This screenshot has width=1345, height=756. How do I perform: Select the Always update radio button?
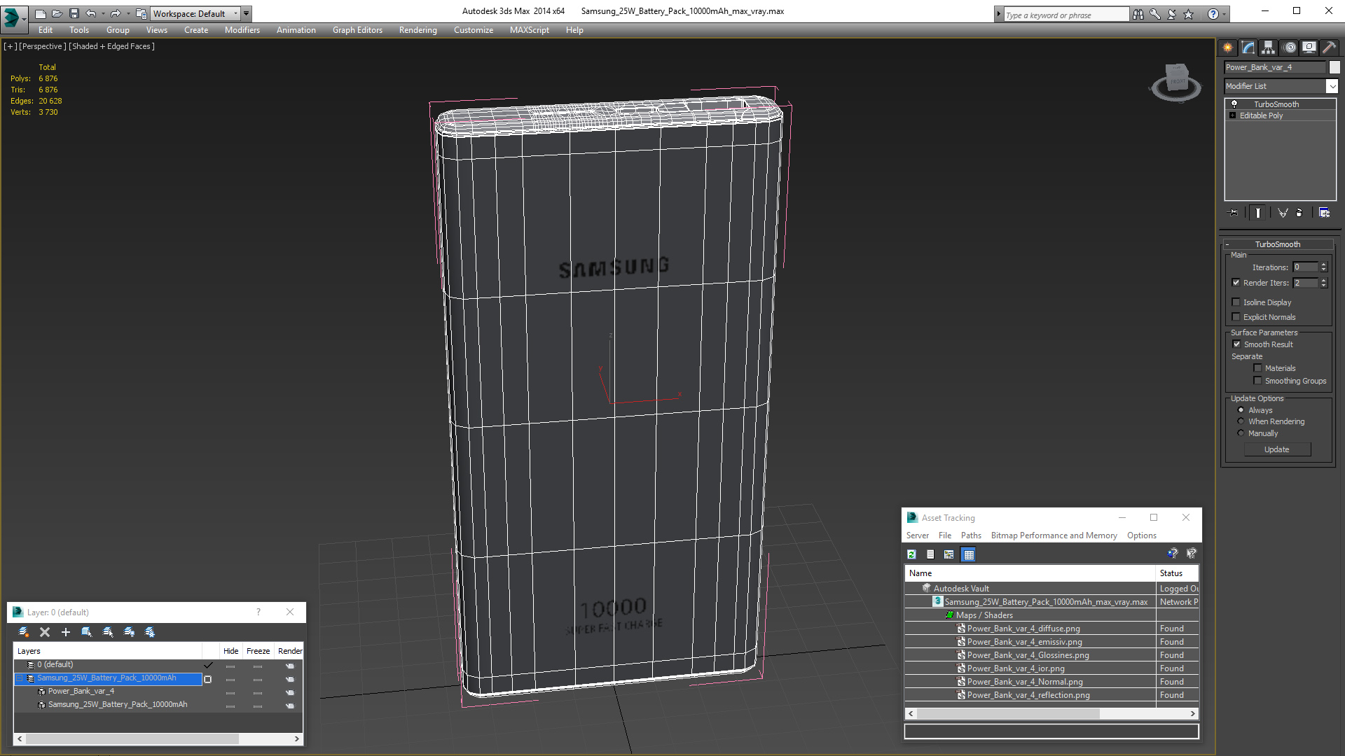point(1241,410)
